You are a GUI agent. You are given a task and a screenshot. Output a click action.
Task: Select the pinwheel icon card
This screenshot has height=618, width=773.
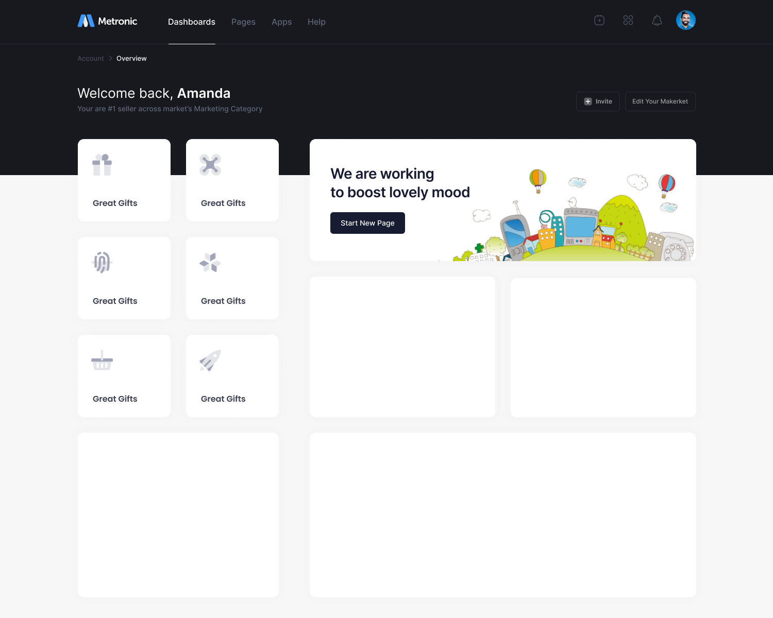232,278
